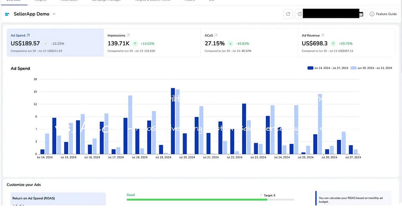Click the clock history icon beside date range
Viewport: 402px width, 210px height.
(300, 14)
